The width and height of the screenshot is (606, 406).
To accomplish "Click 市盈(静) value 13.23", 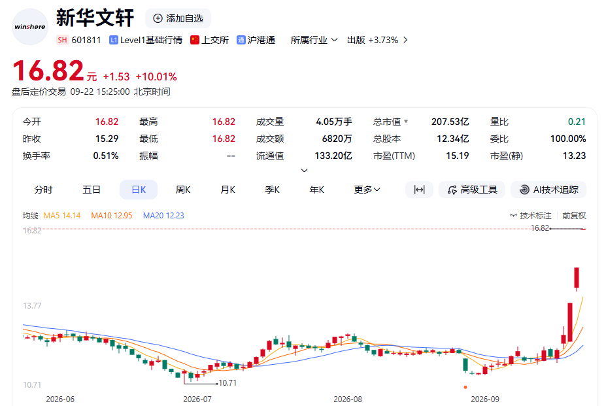I will 575,156.
